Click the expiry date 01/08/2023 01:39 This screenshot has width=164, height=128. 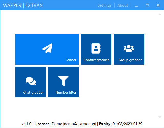pyautogui.click(x=127, y=124)
